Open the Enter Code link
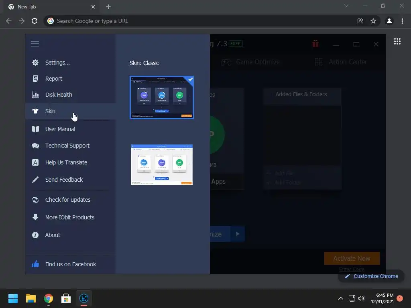The image size is (411, 308). click(352, 269)
